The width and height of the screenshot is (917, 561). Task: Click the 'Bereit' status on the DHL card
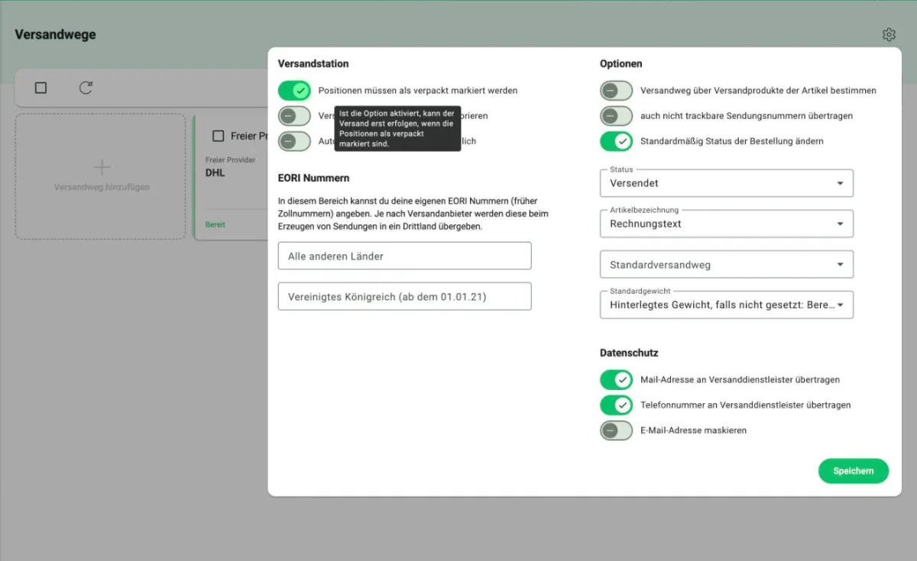pos(215,224)
